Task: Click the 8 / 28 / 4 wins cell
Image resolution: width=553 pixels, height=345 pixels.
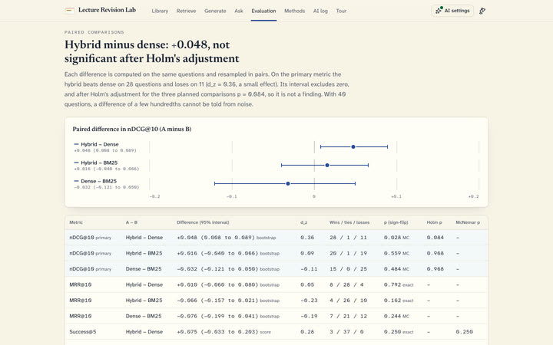Action: click(x=346, y=284)
